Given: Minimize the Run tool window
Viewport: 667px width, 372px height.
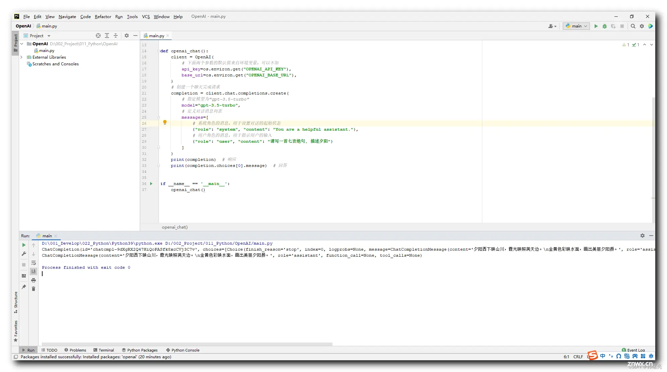Looking at the screenshot, I should tap(651, 236).
